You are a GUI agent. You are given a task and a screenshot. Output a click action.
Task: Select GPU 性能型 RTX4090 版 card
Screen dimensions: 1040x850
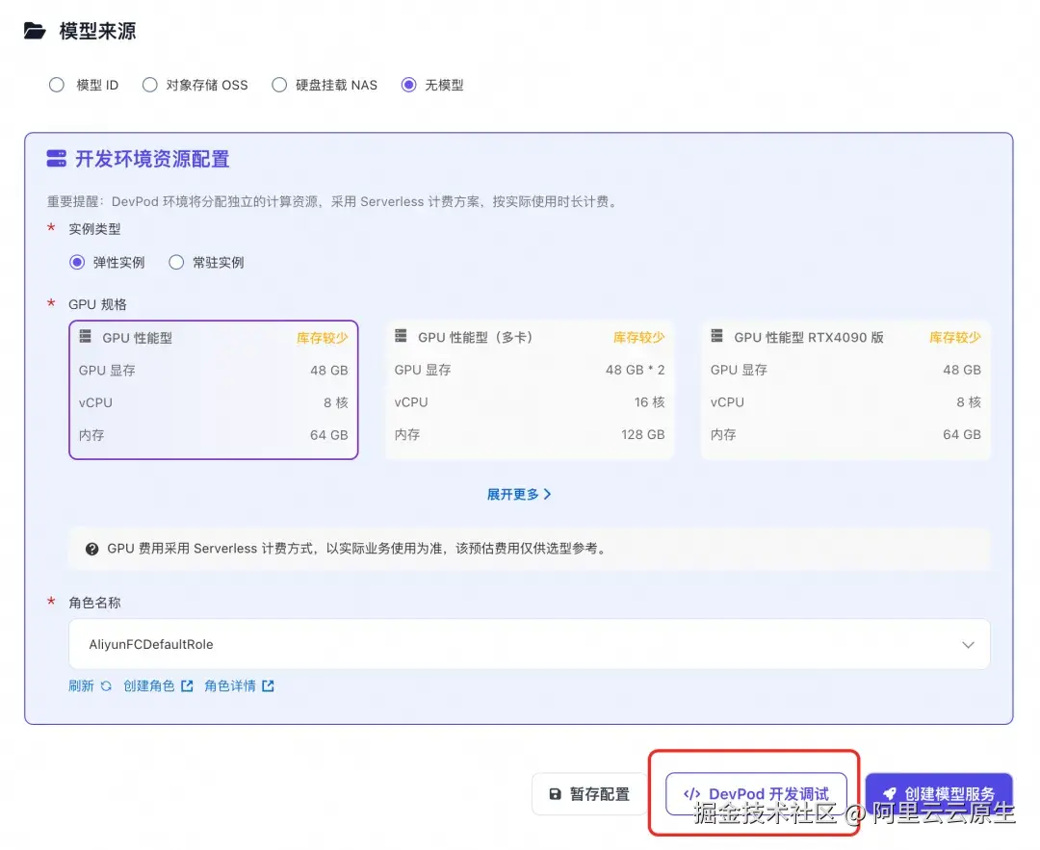coord(845,389)
